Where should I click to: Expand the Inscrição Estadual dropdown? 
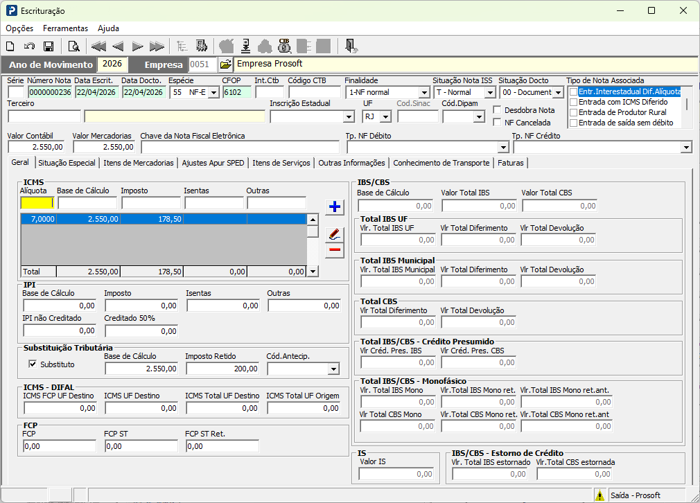point(349,117)
